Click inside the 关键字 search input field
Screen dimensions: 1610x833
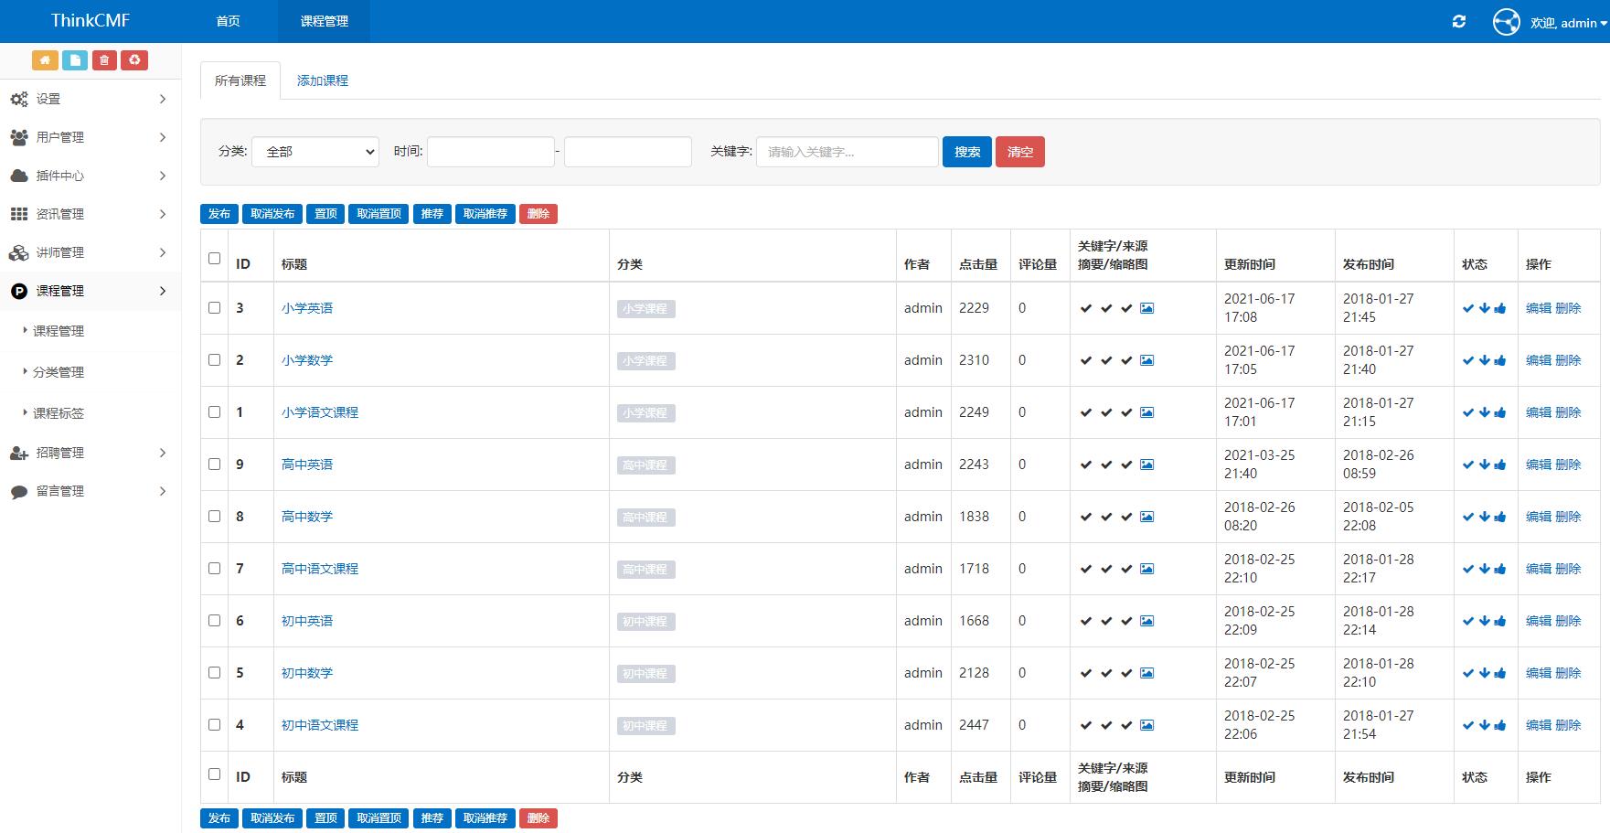point(846,151)
